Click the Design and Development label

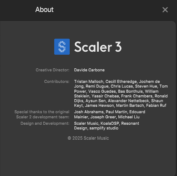point(45,123)
